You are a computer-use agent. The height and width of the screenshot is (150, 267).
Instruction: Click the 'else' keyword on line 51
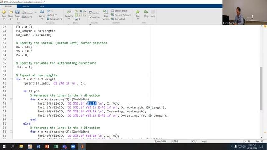(x=27, y=124)
